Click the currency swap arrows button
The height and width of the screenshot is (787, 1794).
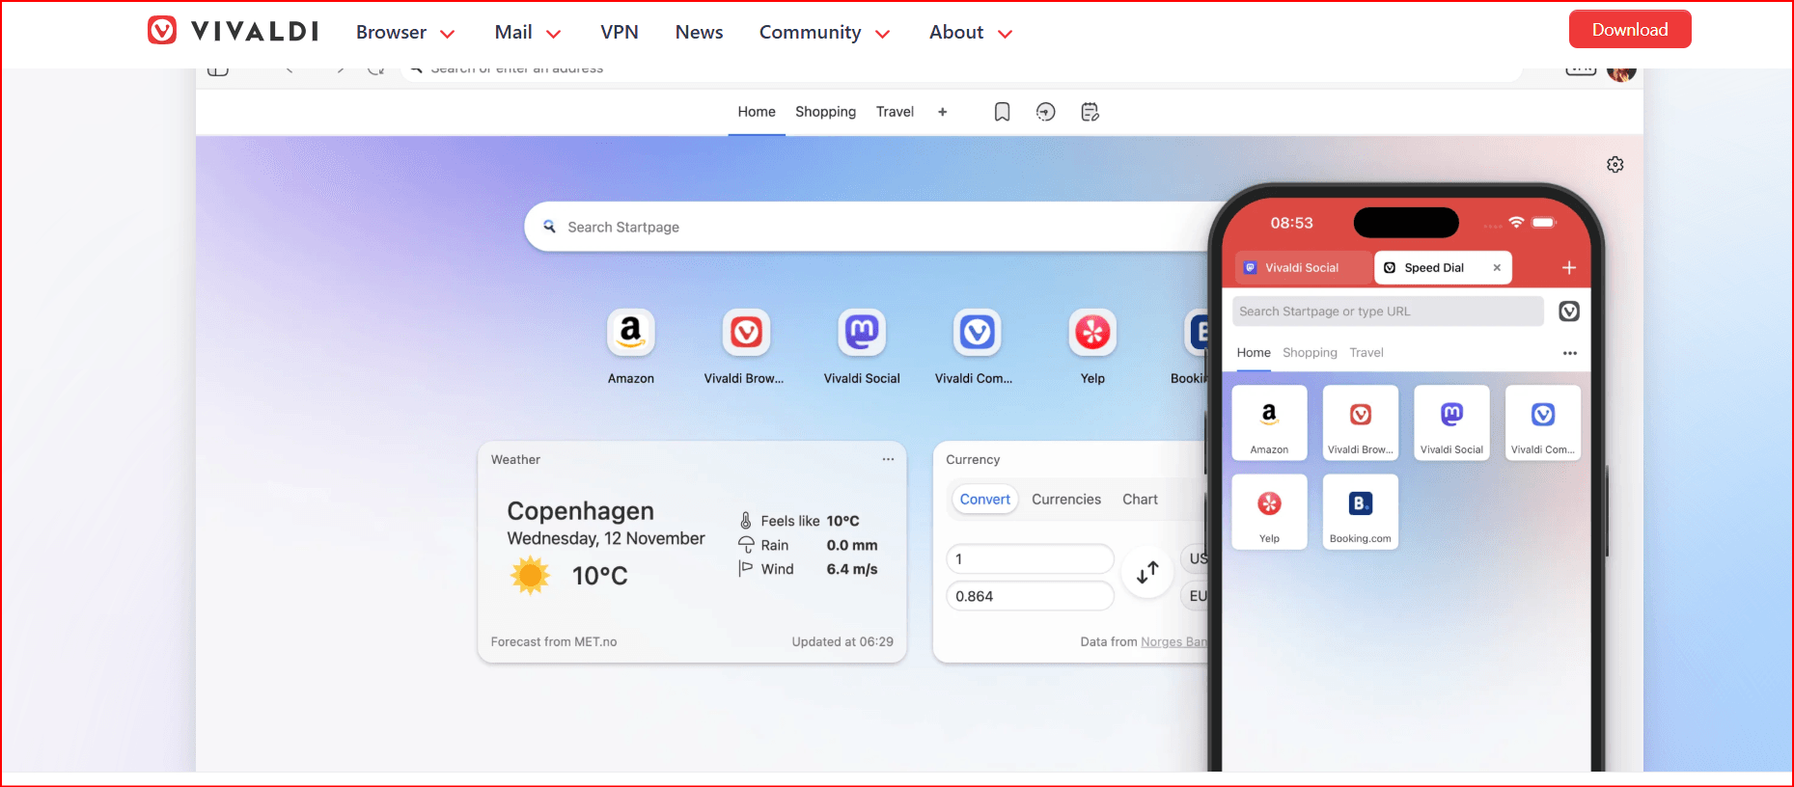point(1146,573)
